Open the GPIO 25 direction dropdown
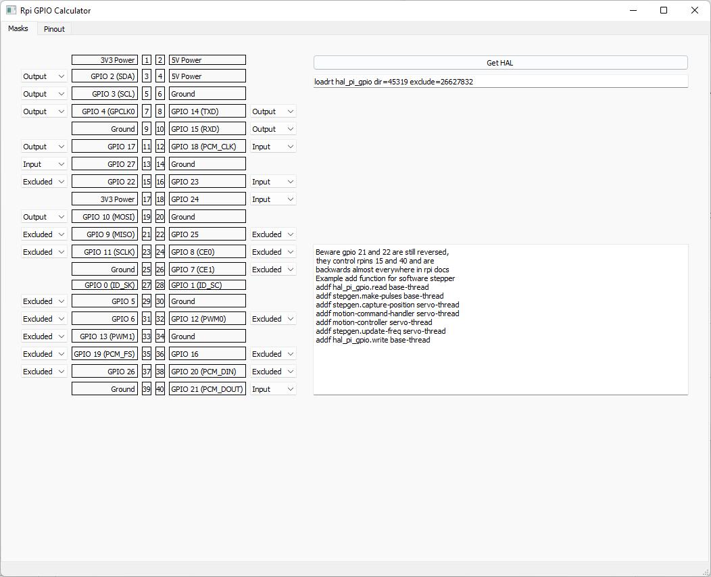The image size is (711, 577). [273, 234]
